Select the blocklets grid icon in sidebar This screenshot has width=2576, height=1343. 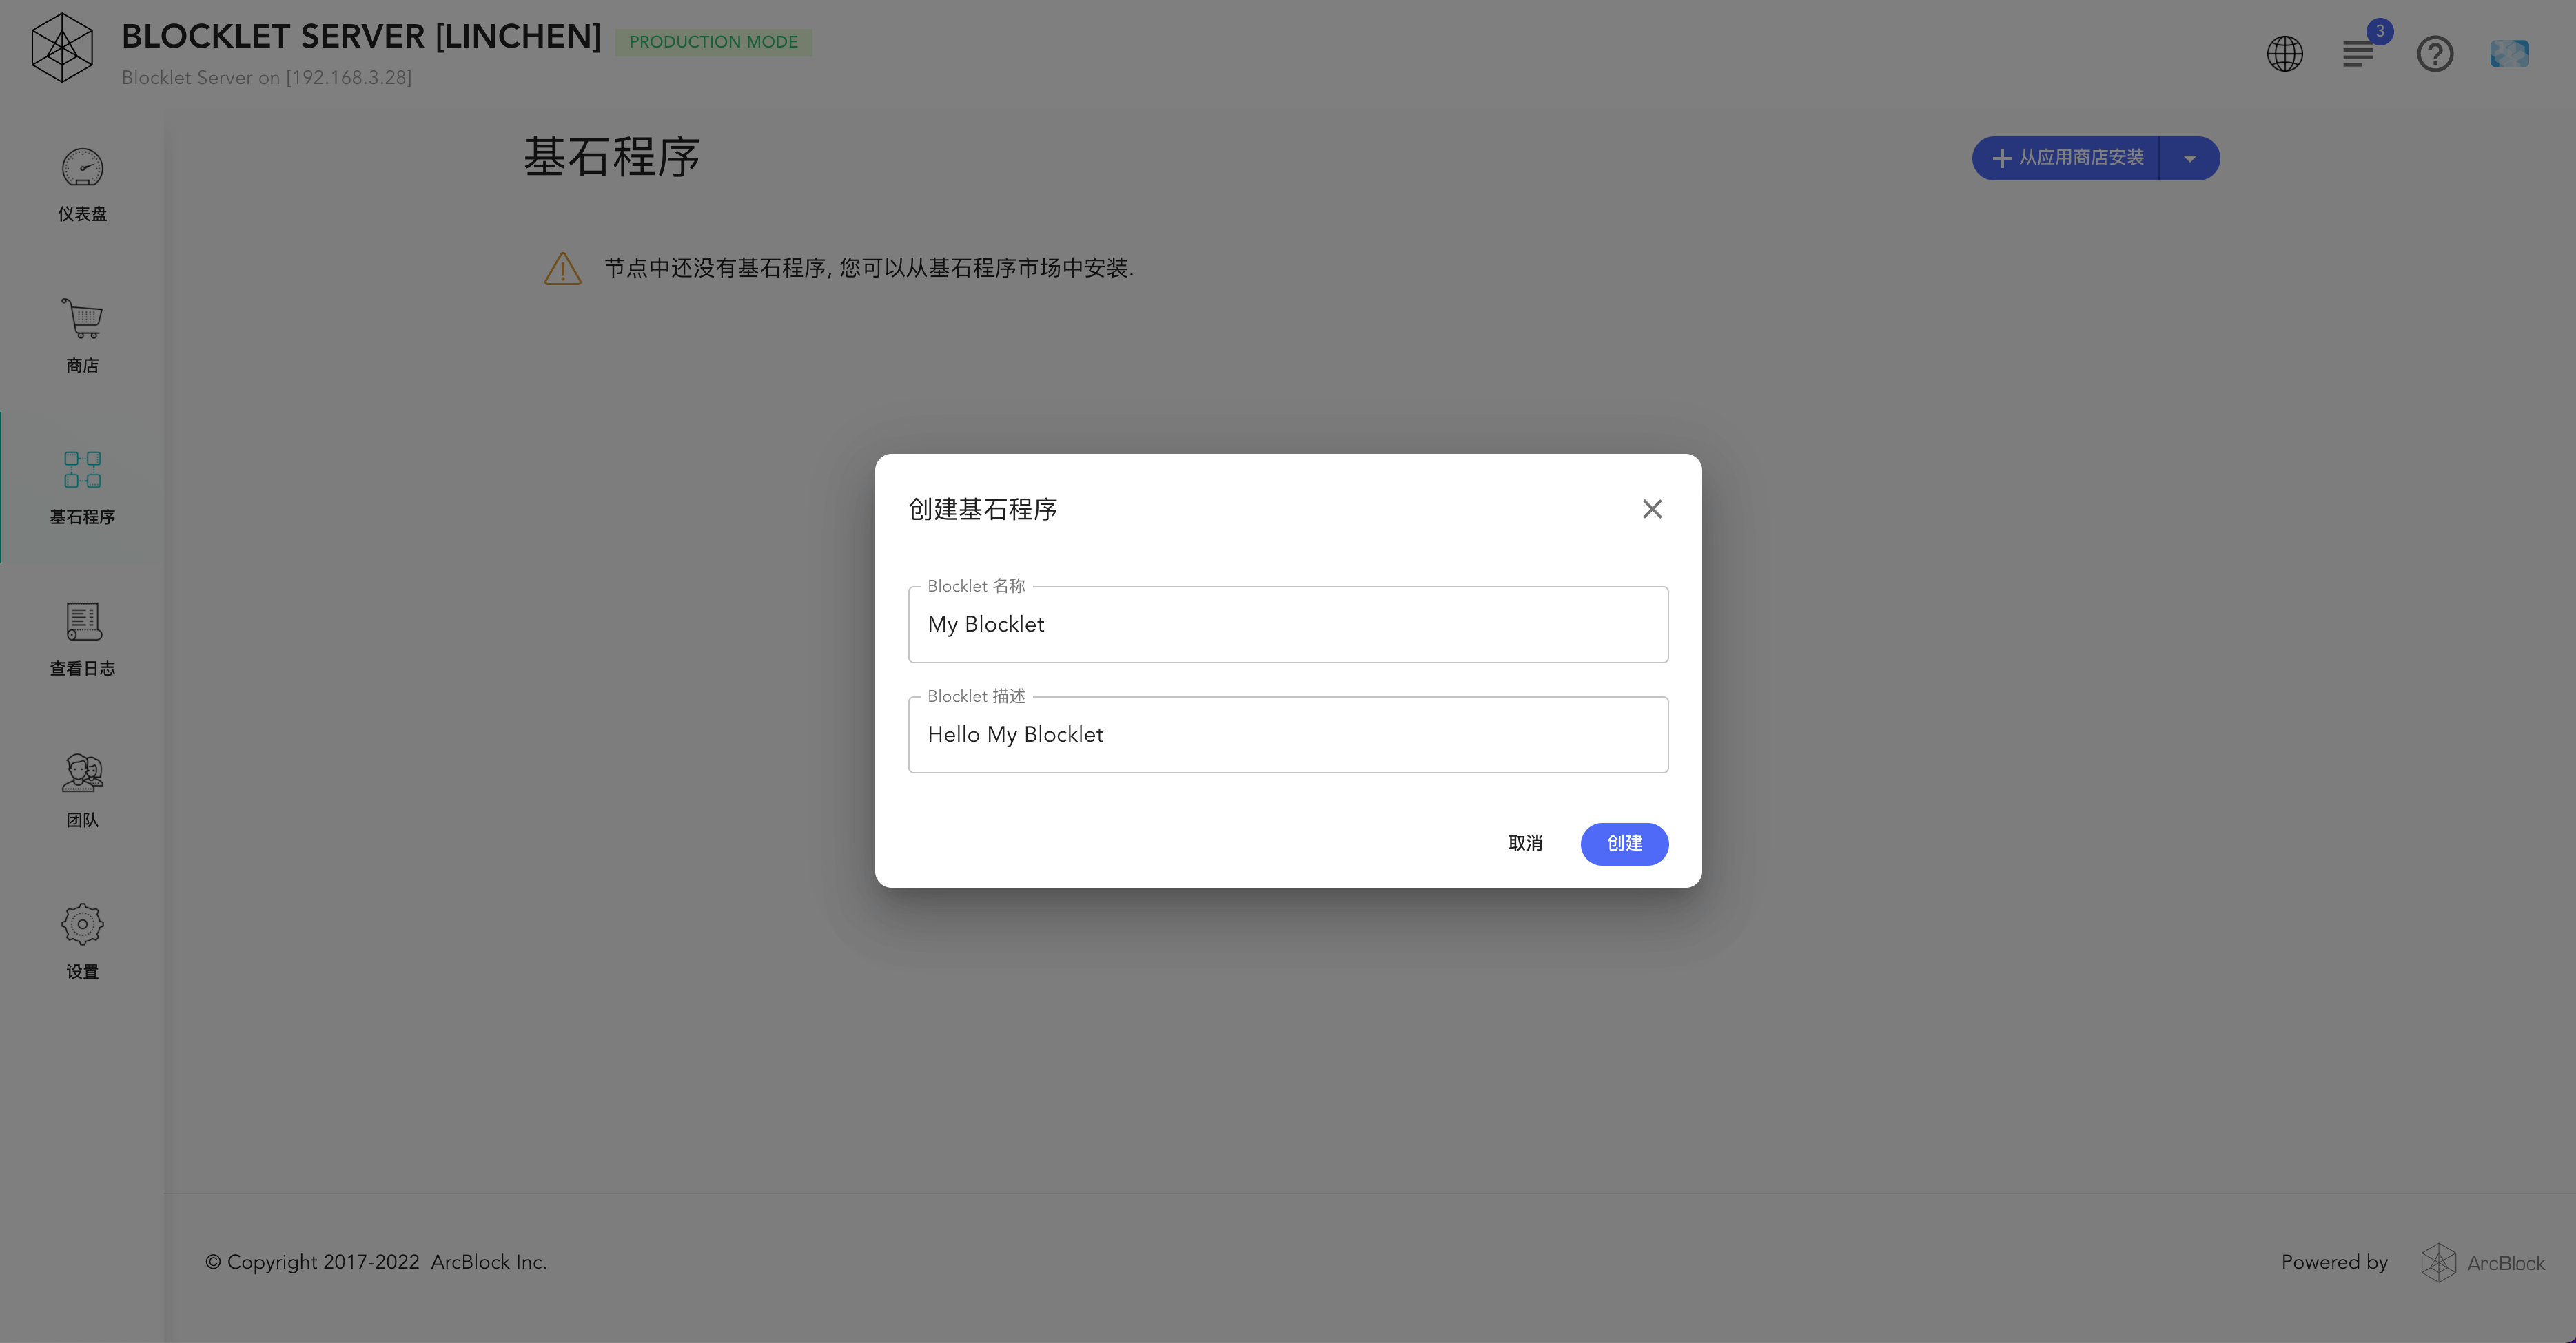click(x=82, y=470)
